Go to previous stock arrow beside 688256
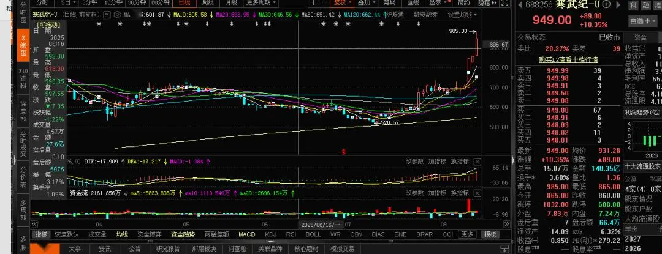This screenshot has height=254, width=662. [521, 5]
